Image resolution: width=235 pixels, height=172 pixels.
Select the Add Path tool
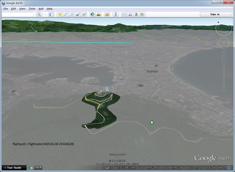(x=72, y=15)
